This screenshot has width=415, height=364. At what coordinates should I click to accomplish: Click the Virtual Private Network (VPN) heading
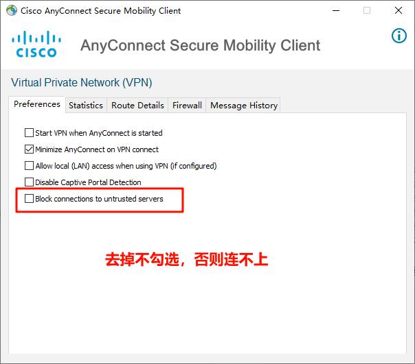click(82, 82)
